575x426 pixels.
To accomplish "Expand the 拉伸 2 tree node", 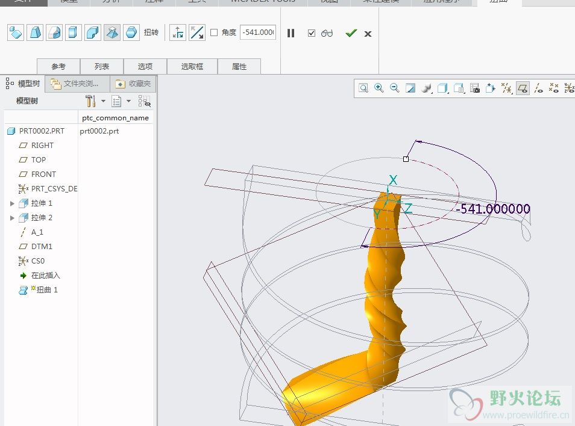I will coord(12,218).
